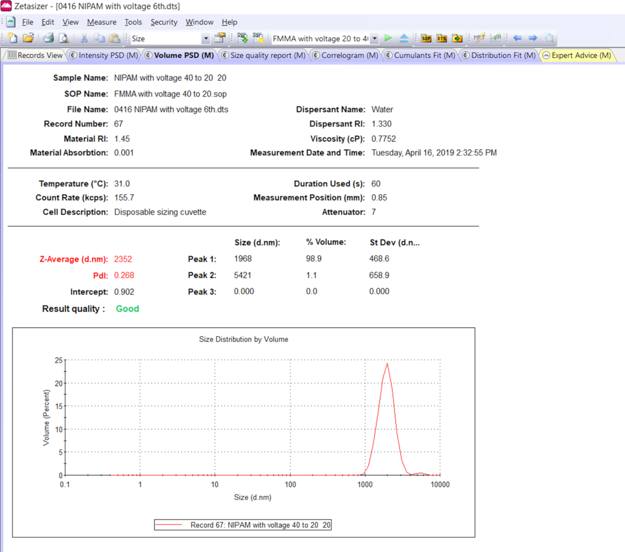Print the report with the printer icon

click(x=48, y=38)
